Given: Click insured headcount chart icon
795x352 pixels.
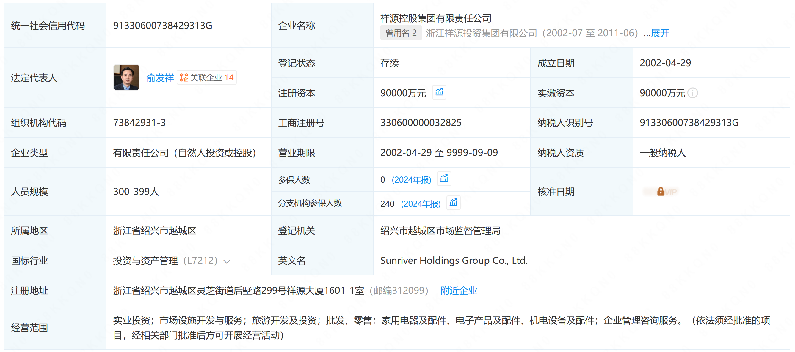Looking at the screenshot, I should [x=444, y=179].
